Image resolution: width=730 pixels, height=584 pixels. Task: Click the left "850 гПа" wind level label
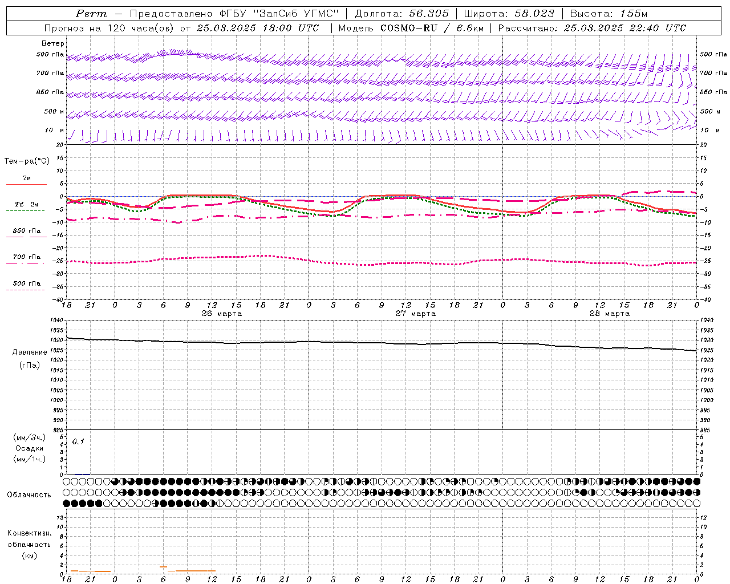point(50,92)
